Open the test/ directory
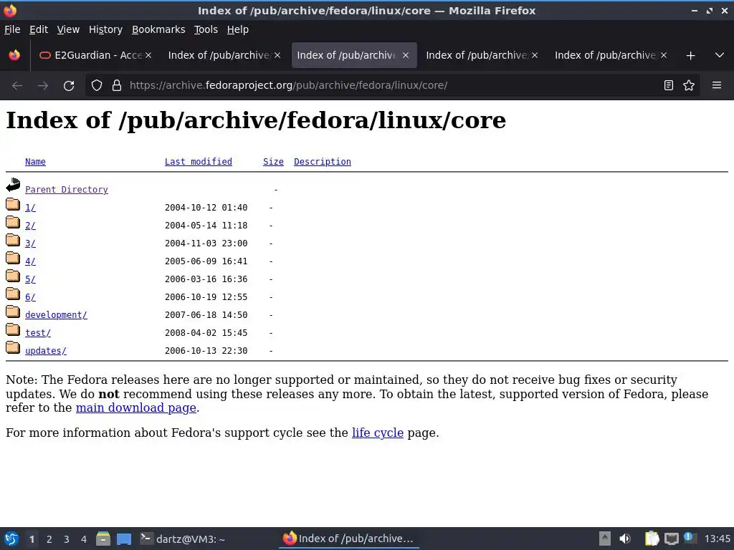Image resolution: width=734 pixels, height=550 pixels. 38,332
